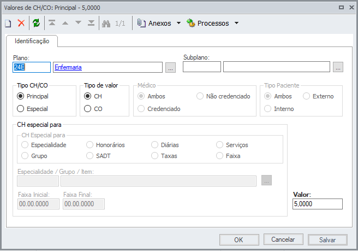The width and height of the screenshot is (358, 251).
Task: Click into the Valor input field
Action: 317,204
